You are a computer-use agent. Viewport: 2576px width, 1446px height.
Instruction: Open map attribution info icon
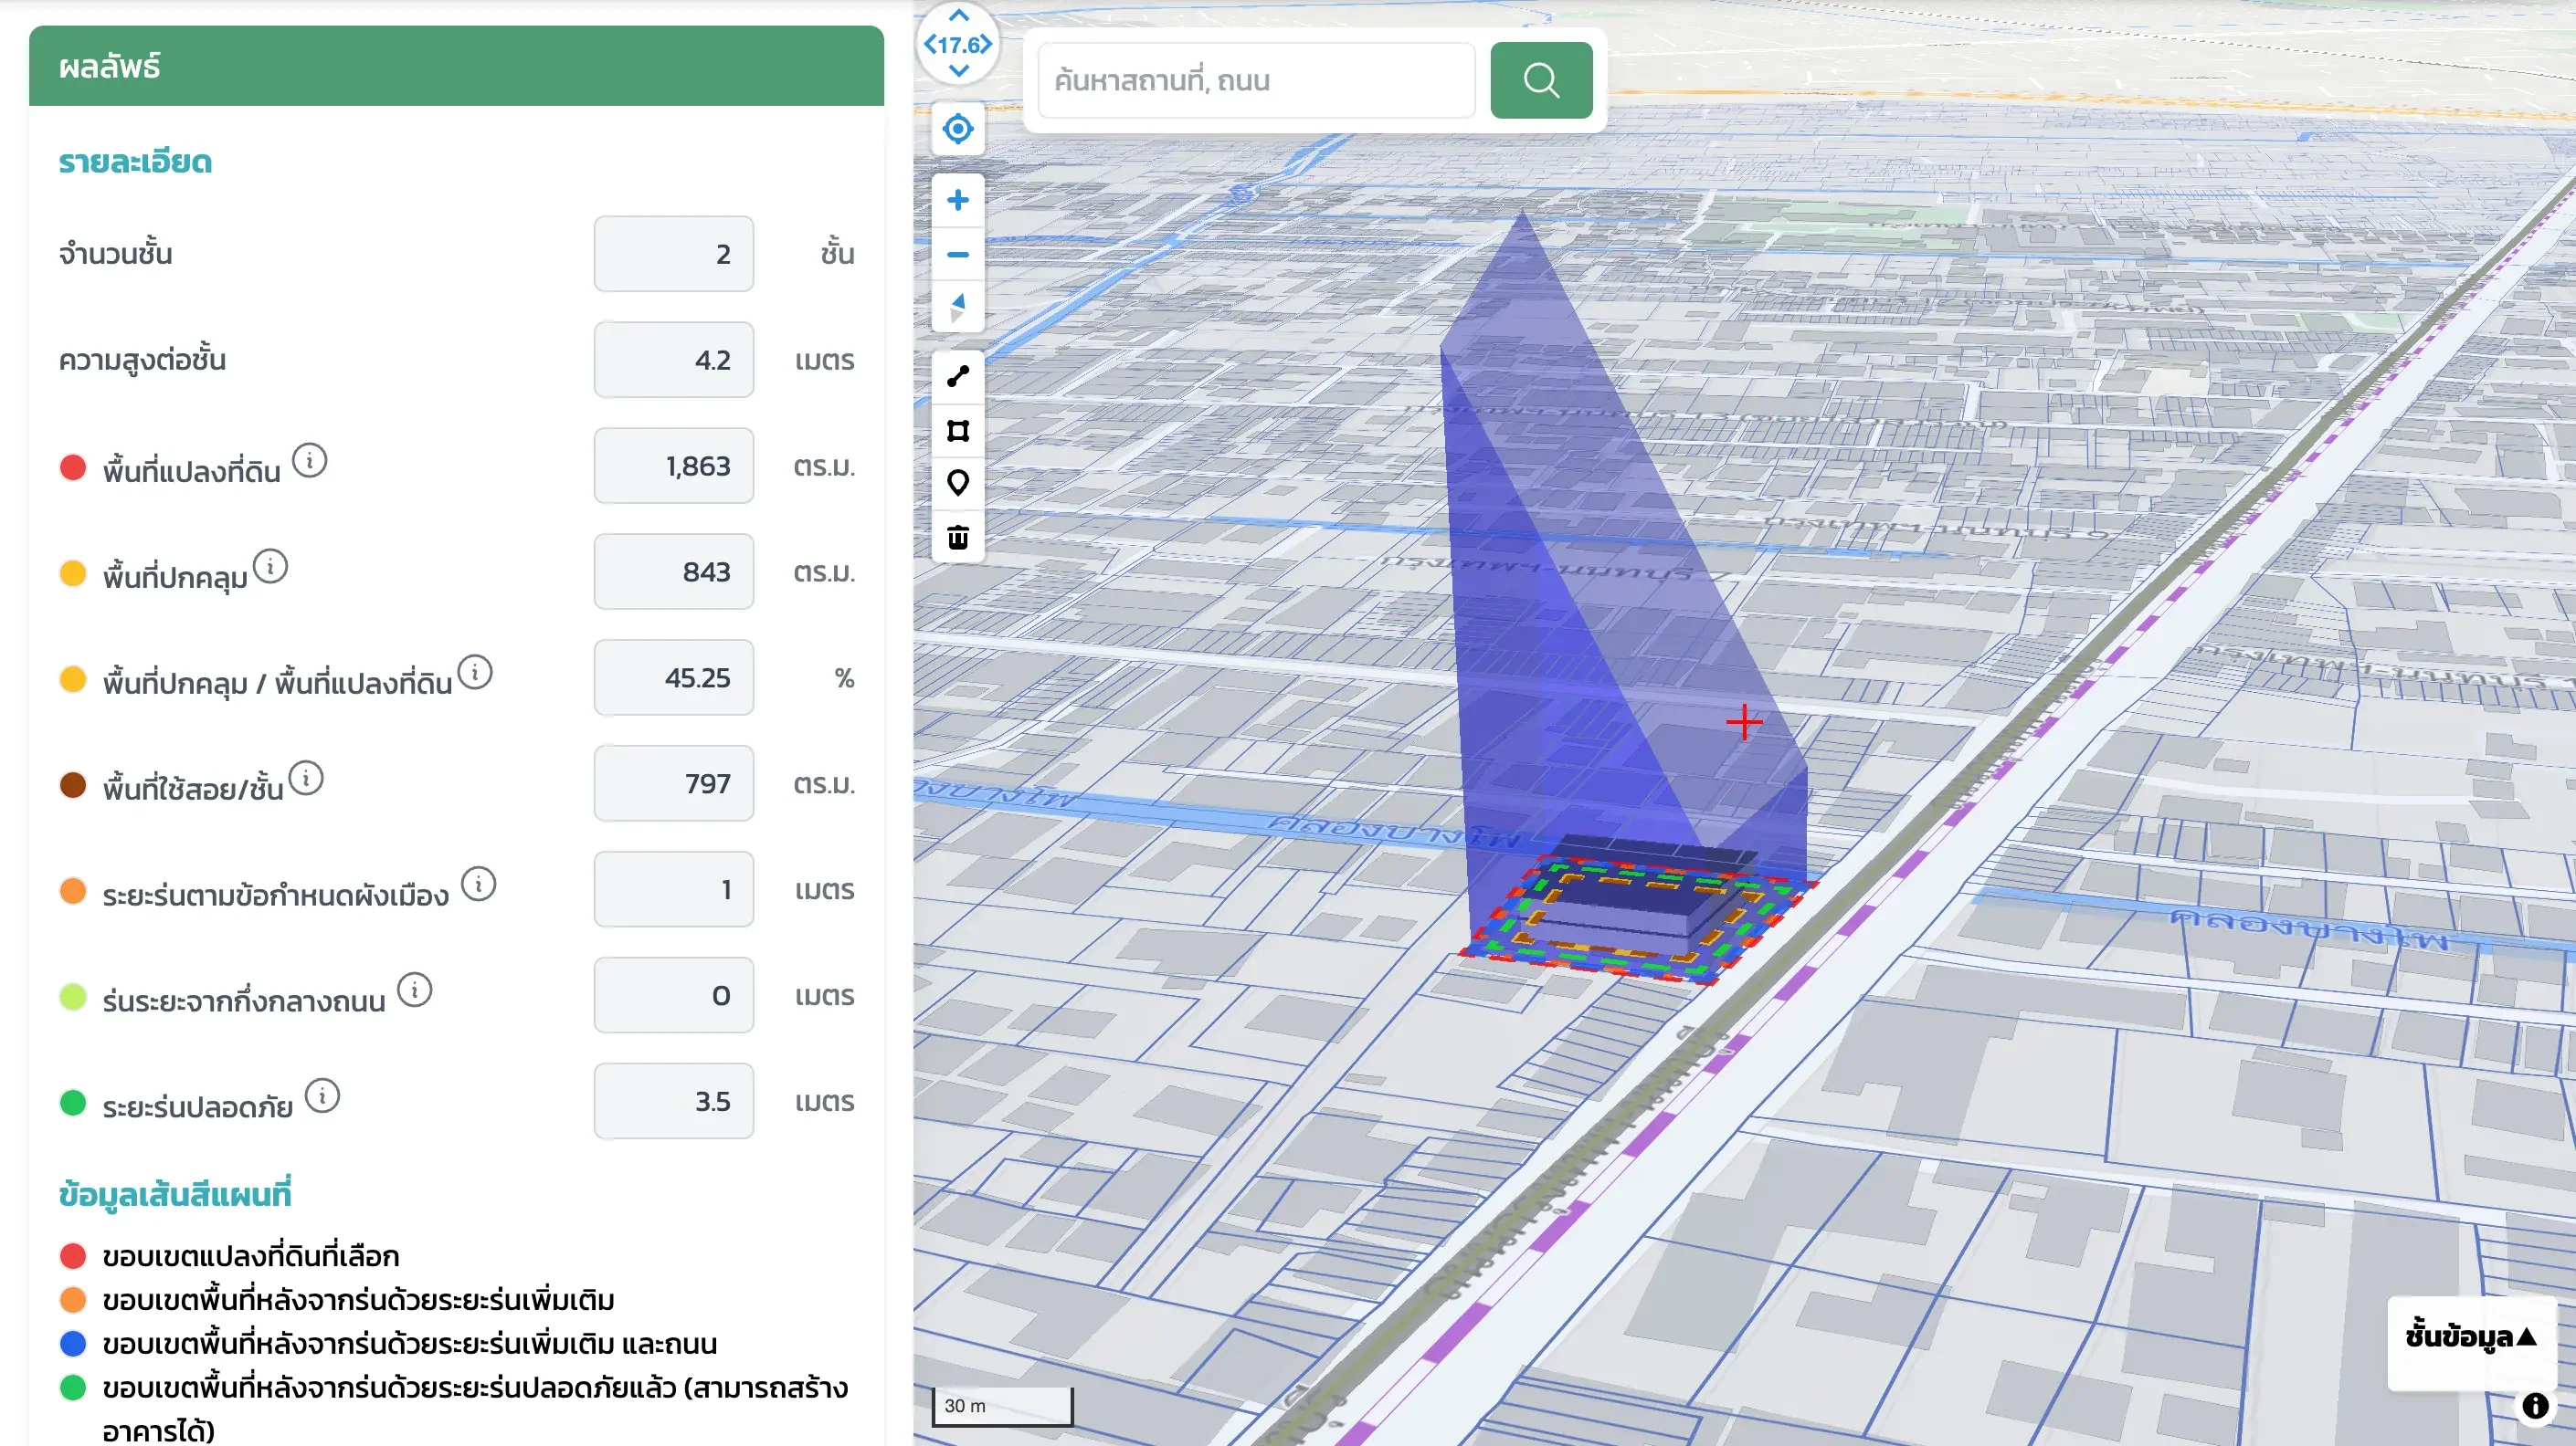pyautogui.click(x=2534, y=1405)
